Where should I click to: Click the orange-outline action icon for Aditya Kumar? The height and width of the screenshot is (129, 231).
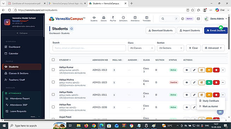pos(201,70)
